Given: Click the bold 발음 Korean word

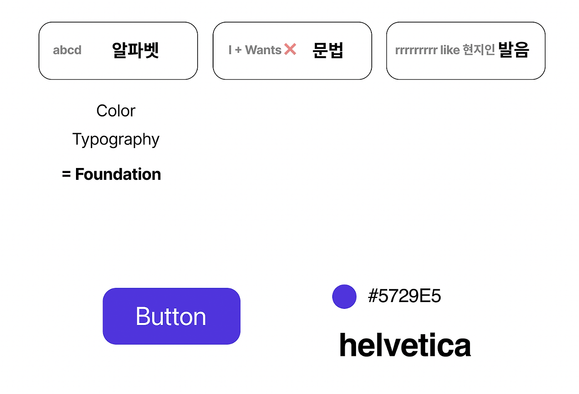Looking at the screenshot, I should [x=514, y=50].
